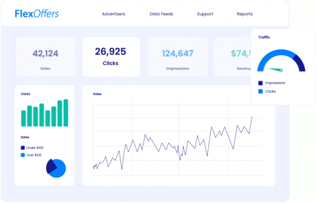The image size is (317, 203).
Task: Click the peak of the Sales line graph
Action: (252, 117)
